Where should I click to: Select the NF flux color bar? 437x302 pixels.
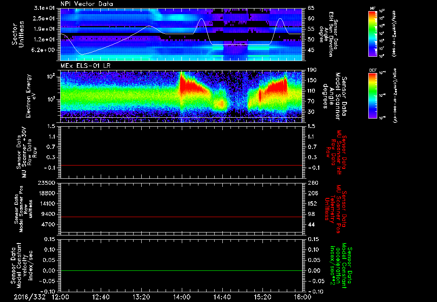point(373,33)
